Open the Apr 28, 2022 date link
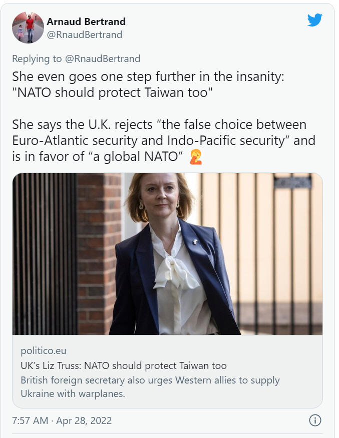339x438 pixels. coord(84,420)
